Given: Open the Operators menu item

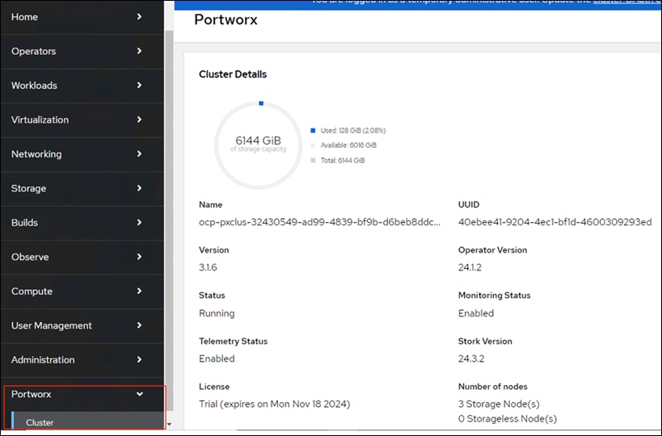Looking at the screenshot, I should tap(82, 51).
